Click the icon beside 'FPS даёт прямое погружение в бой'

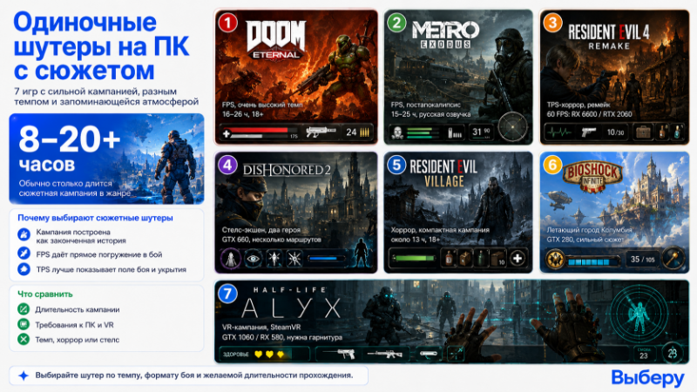click(x=24, y=253)
